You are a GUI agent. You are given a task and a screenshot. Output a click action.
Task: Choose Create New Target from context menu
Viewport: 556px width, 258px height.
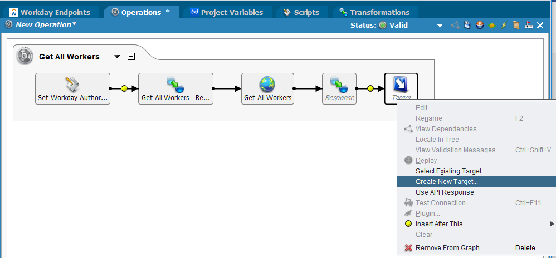pyautogui.click(x=446, y=182)
